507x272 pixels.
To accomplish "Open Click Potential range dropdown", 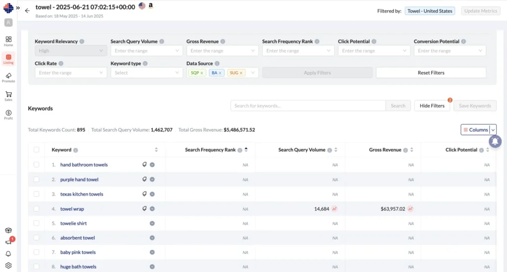I will [x=374, y=50].
